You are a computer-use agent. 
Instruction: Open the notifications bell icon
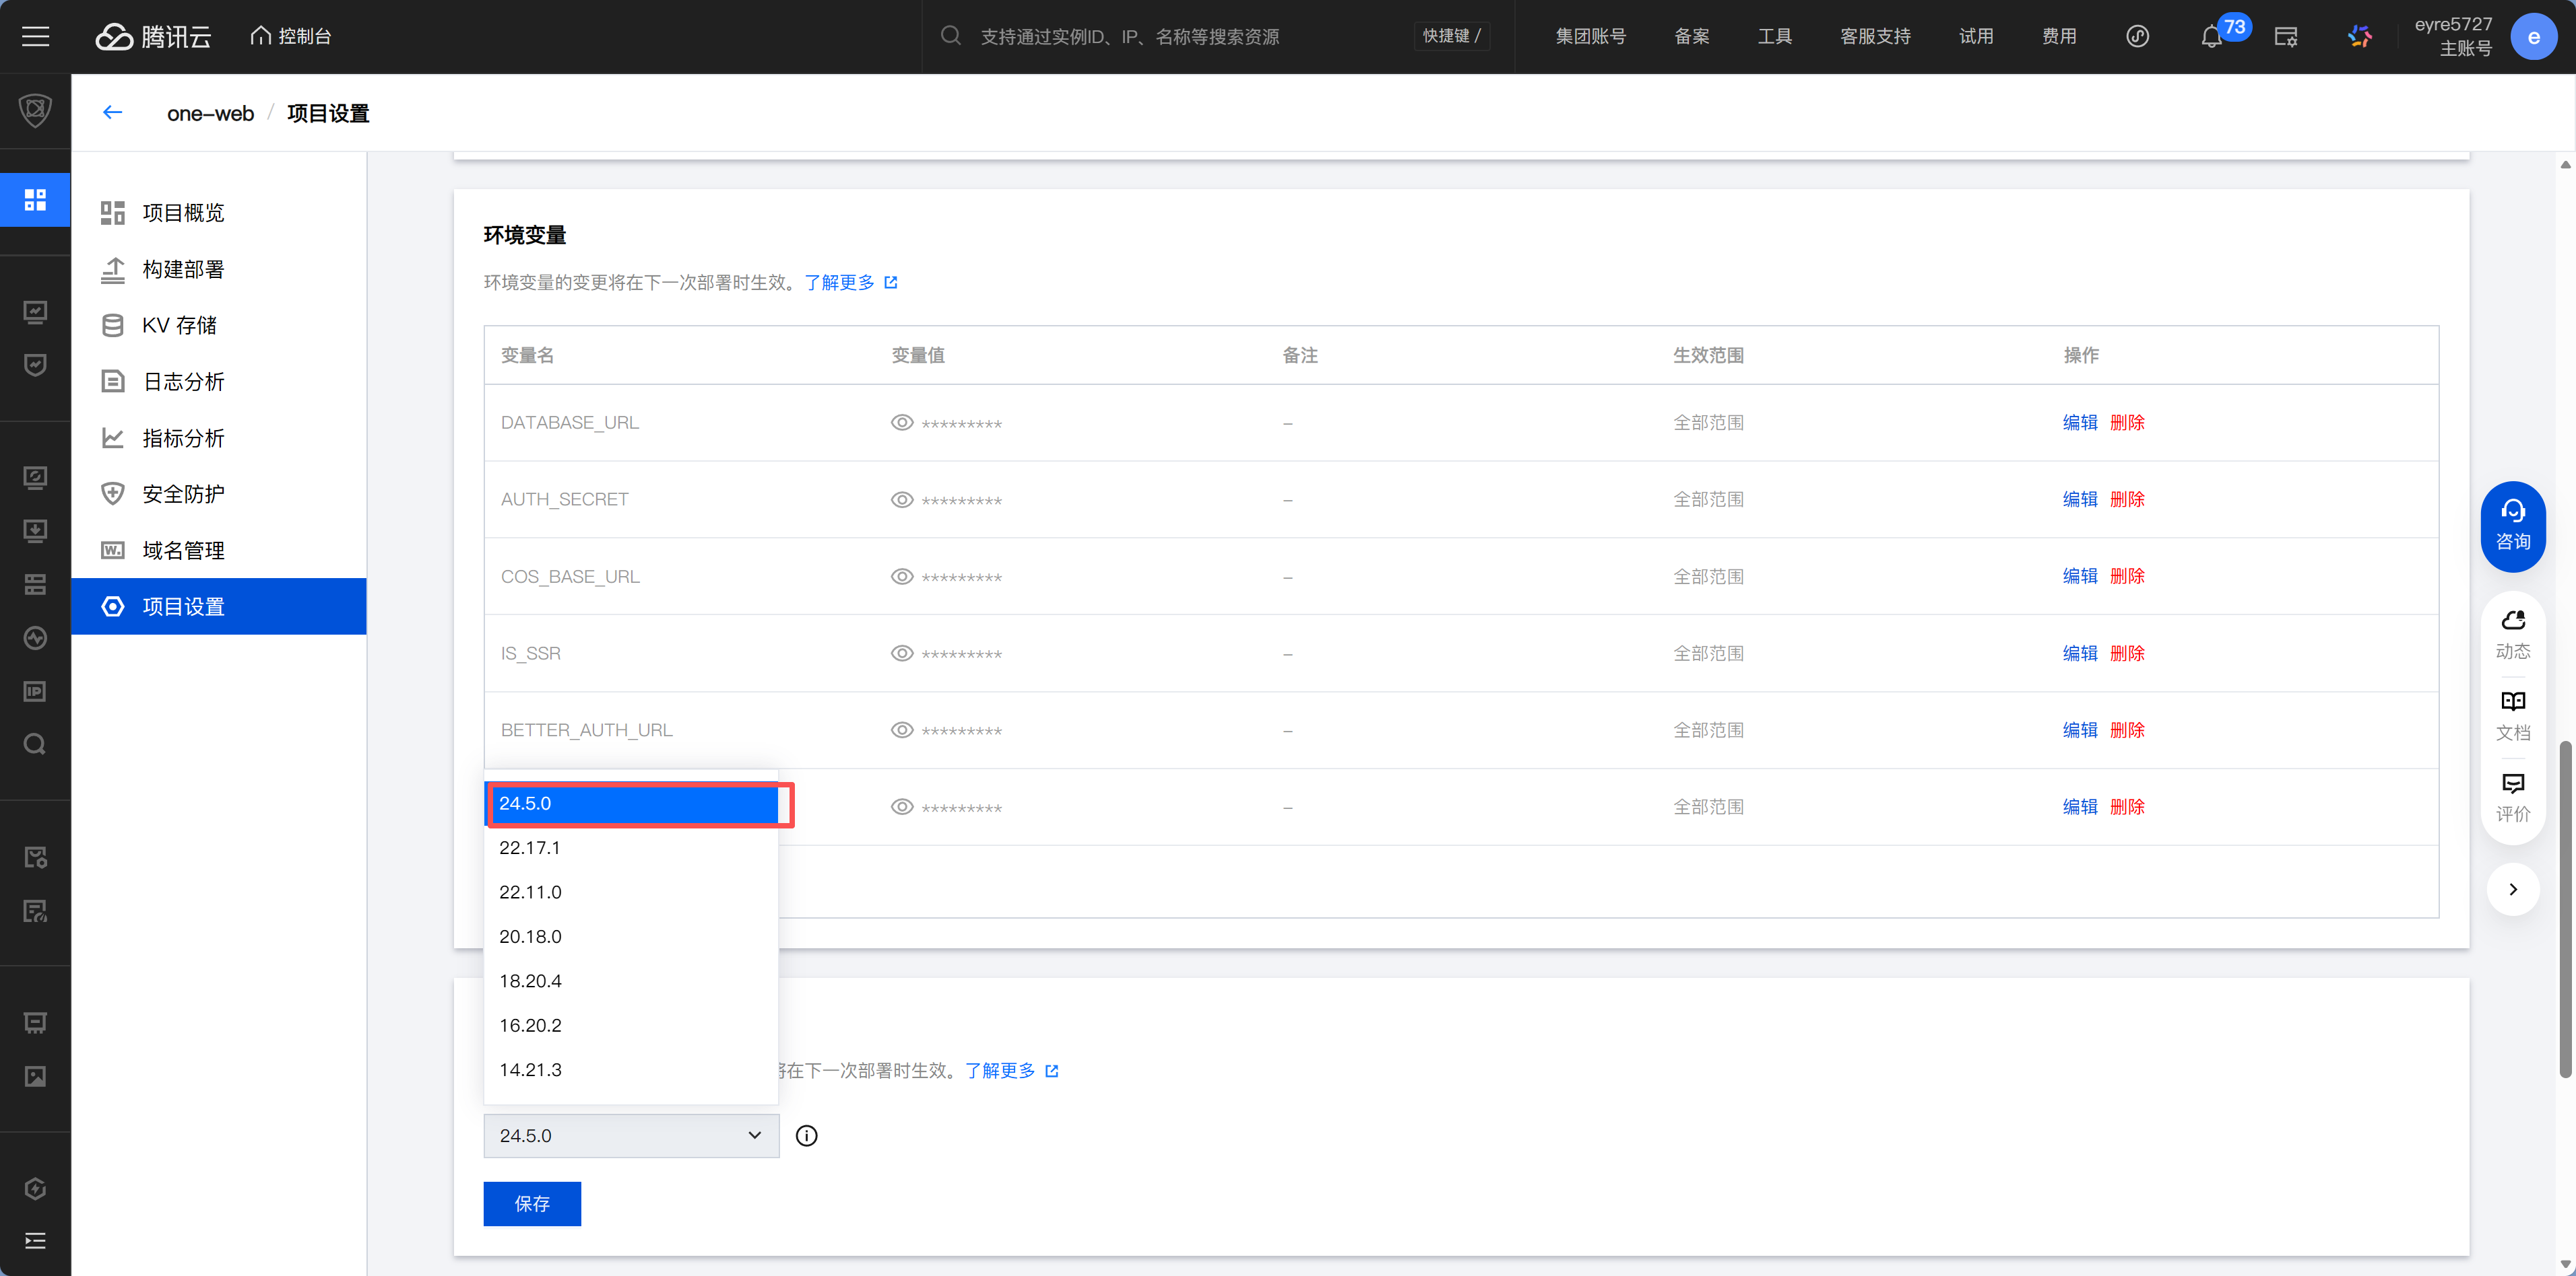tap(2210, 37)
